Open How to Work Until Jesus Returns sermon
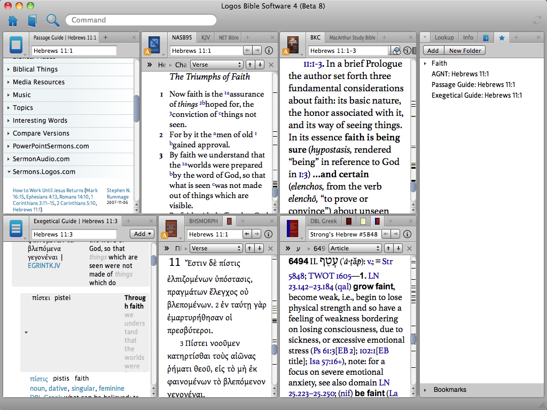Viewport: 547px width, 410px height. [x=48, y=191]
